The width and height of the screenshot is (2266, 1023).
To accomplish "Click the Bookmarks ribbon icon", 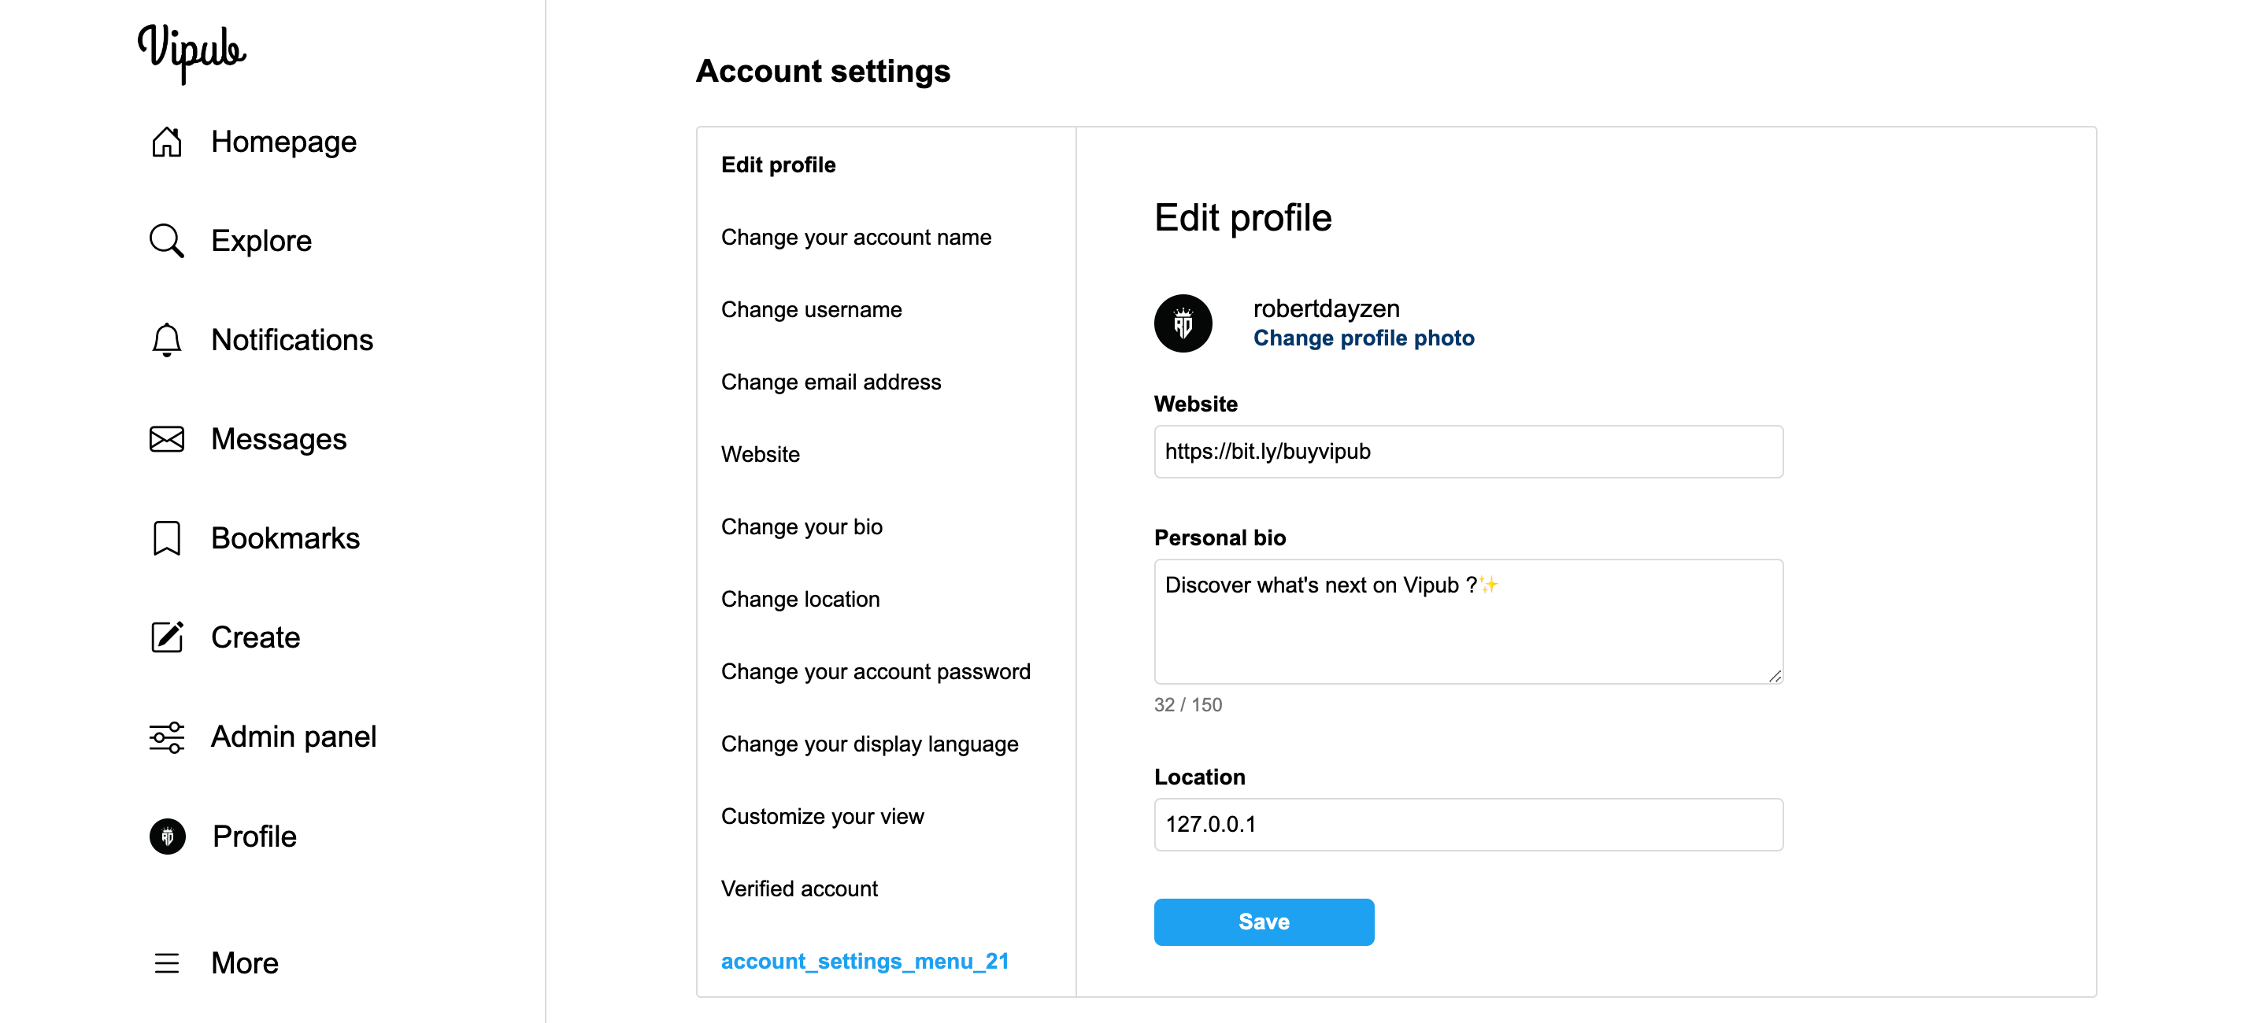I will coord(166,538).
